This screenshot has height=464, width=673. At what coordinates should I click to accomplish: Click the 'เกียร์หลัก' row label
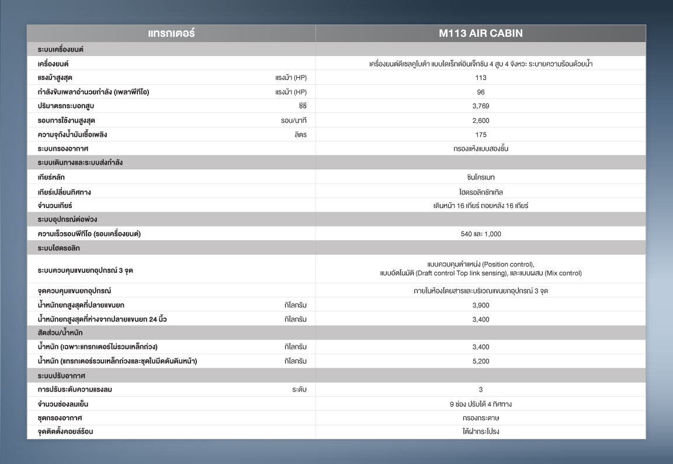coord(51,177)
